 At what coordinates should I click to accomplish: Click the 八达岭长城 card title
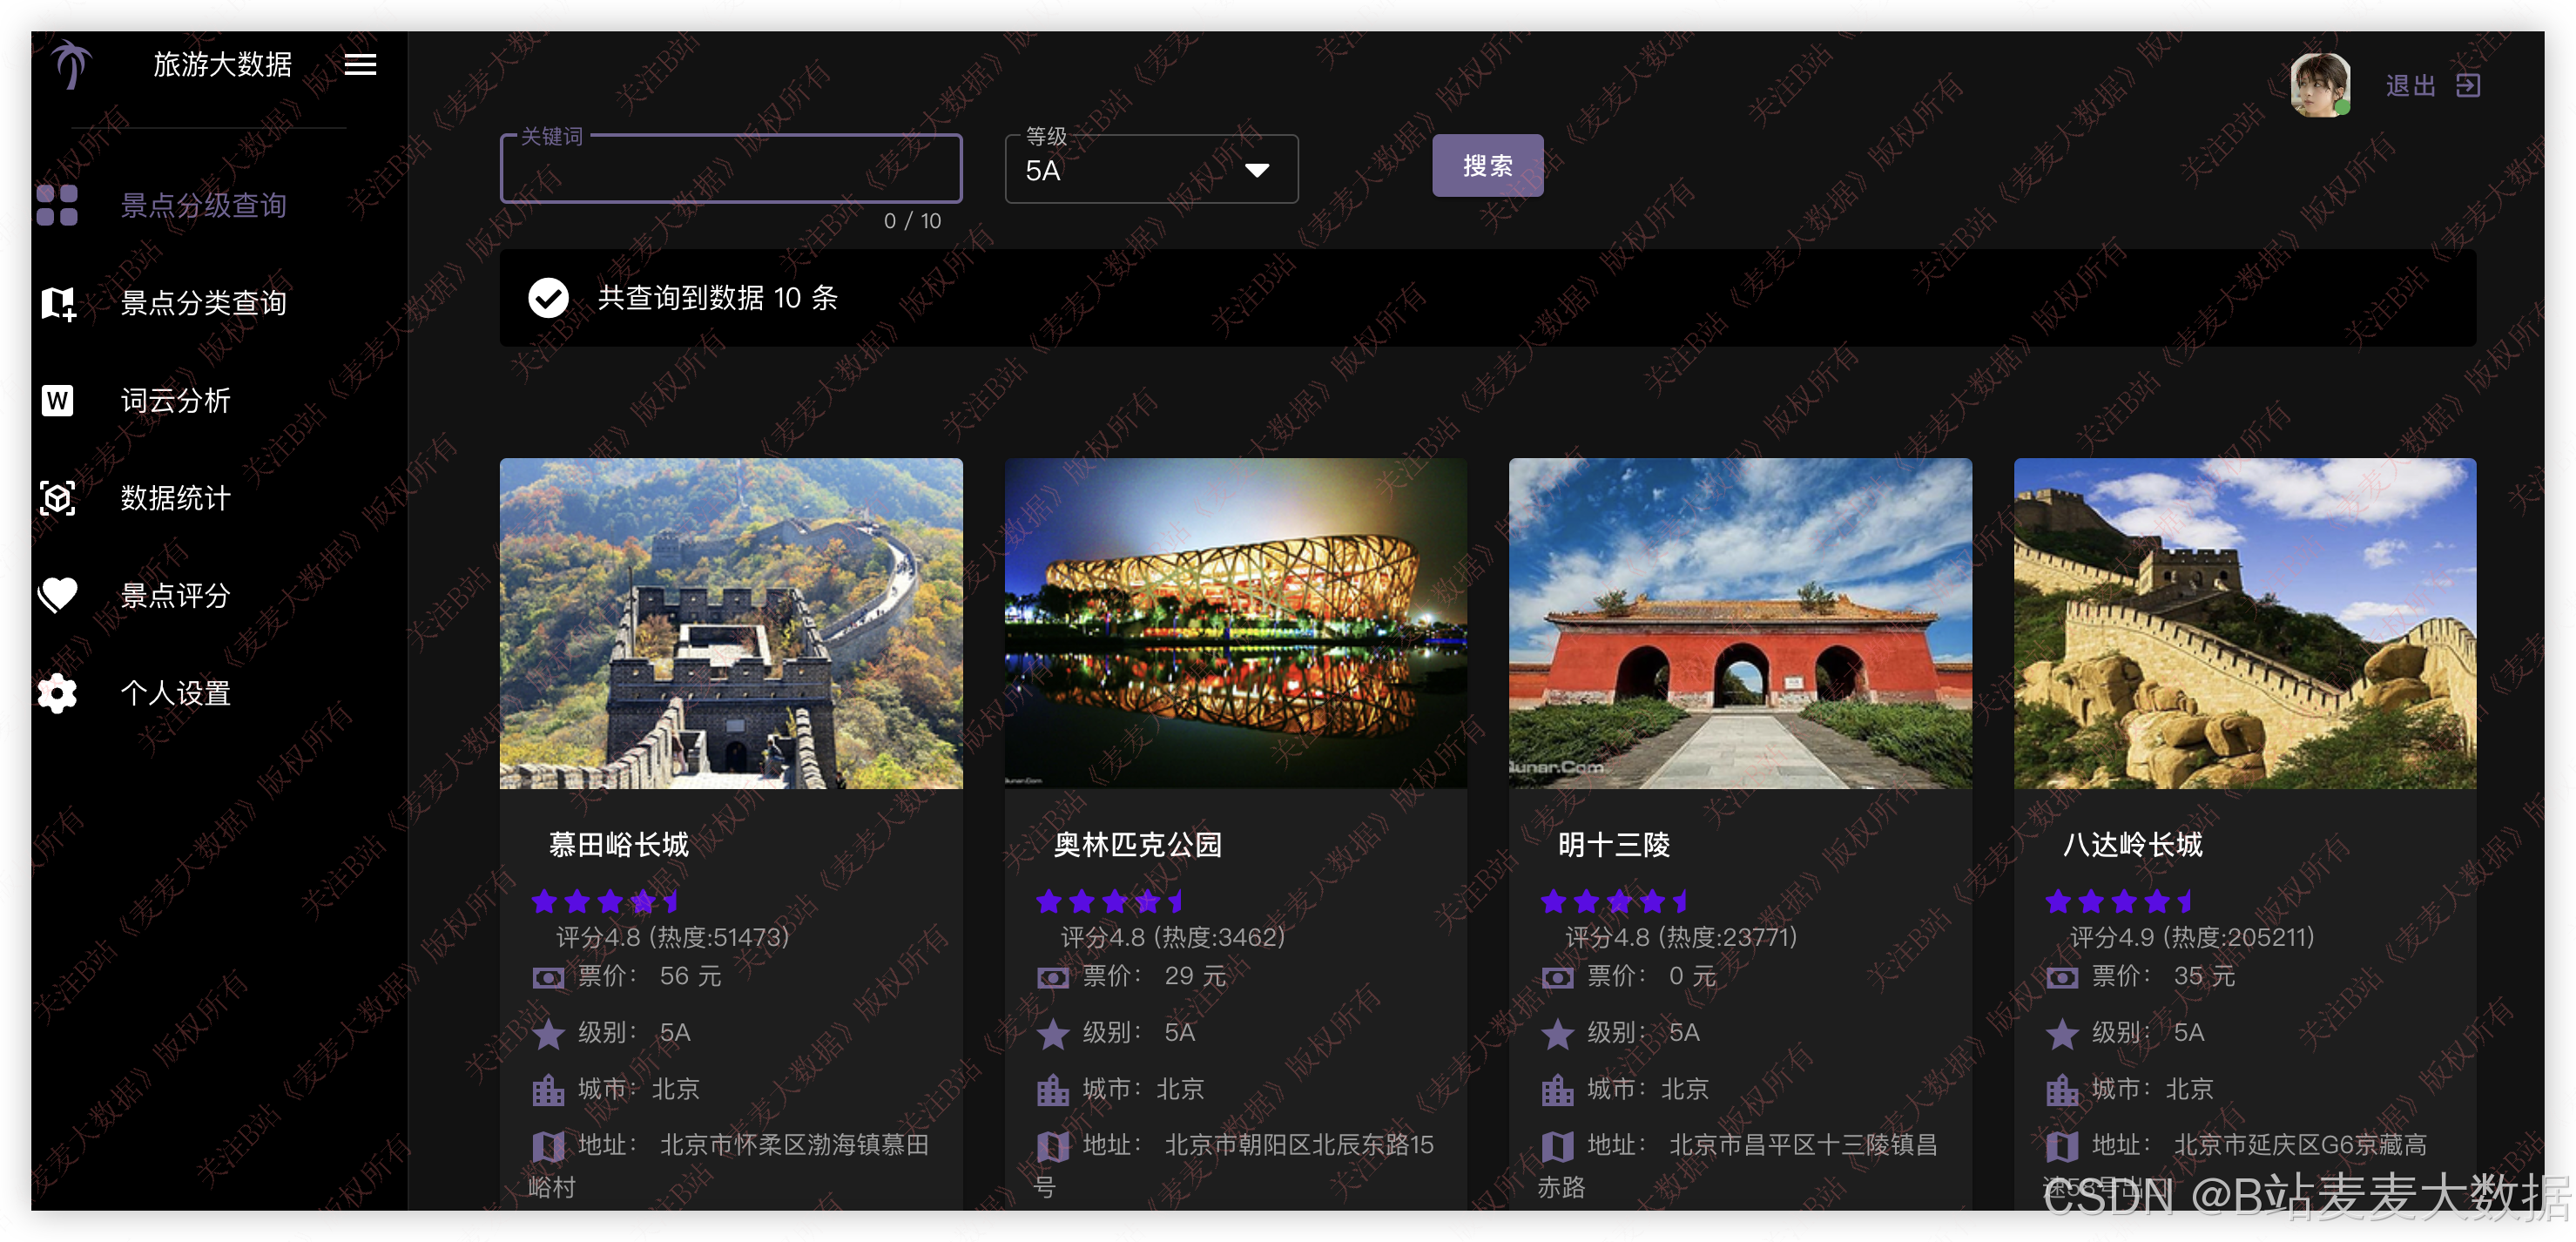click(x=2133, y=845)
